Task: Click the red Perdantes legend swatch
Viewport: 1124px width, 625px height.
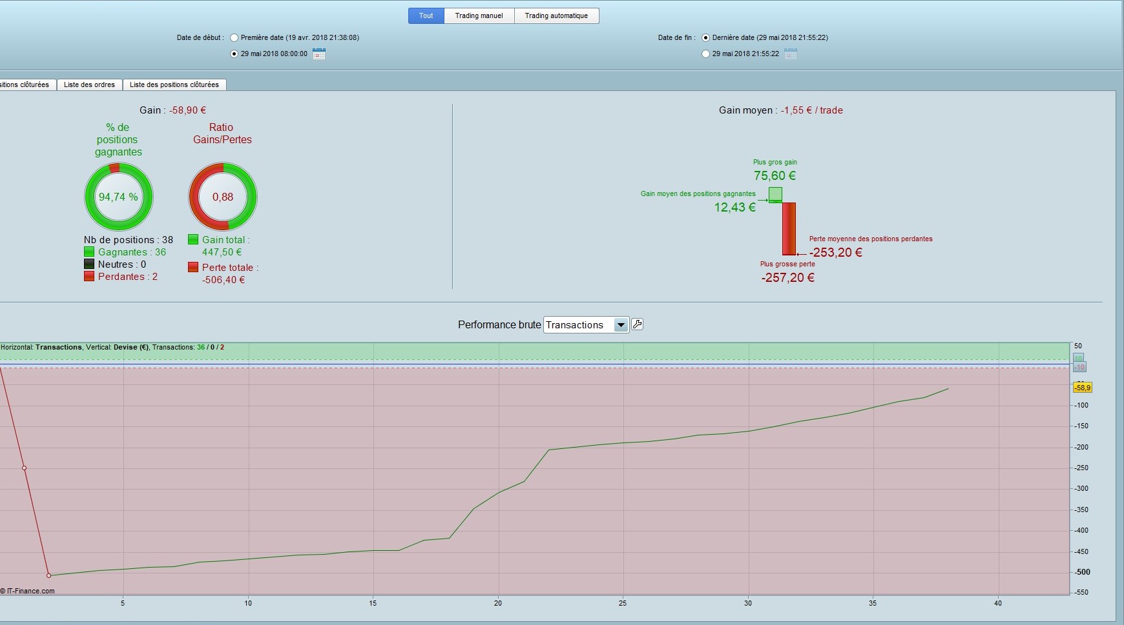Action: pyautogui.click(x=89, y=276)
